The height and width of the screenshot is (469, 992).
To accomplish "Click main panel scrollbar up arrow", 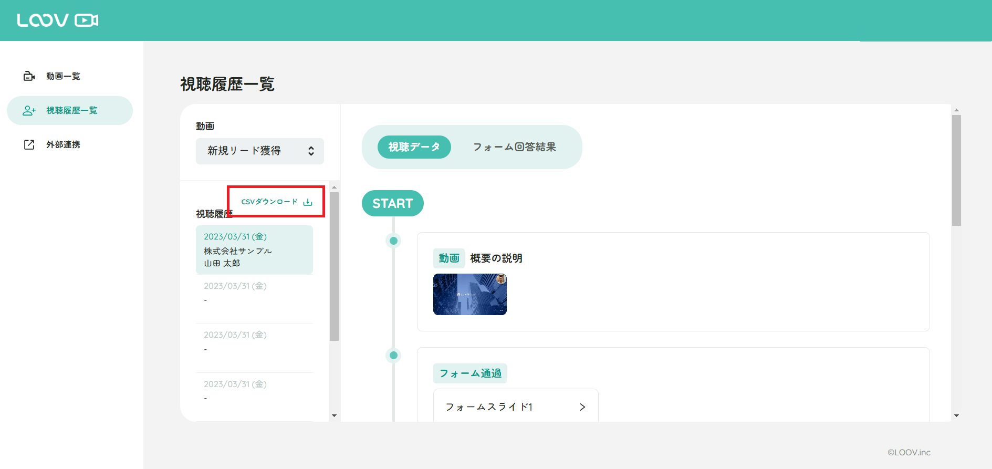I will pos(957,110).
